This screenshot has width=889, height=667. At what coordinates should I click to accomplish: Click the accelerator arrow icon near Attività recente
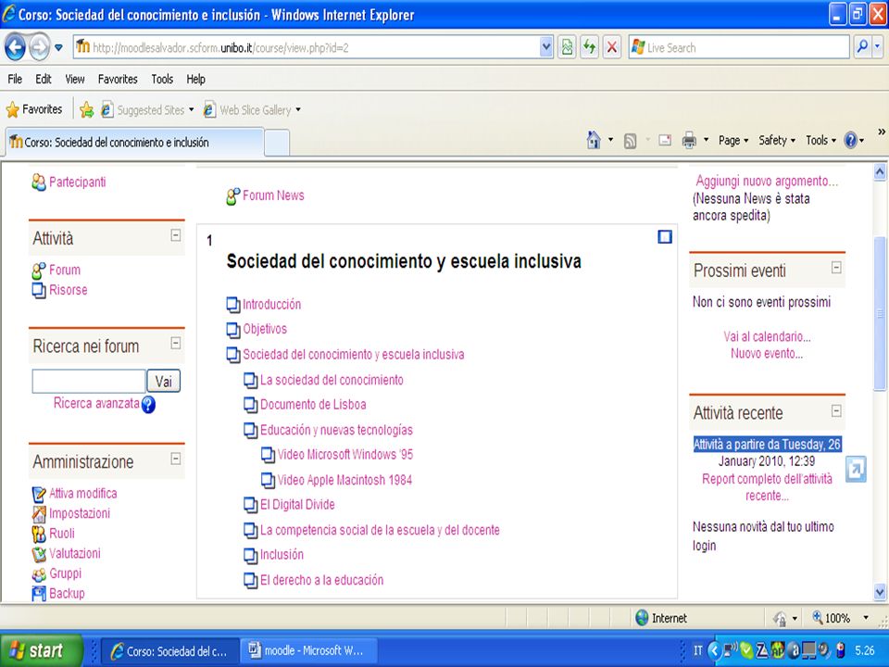856,469
